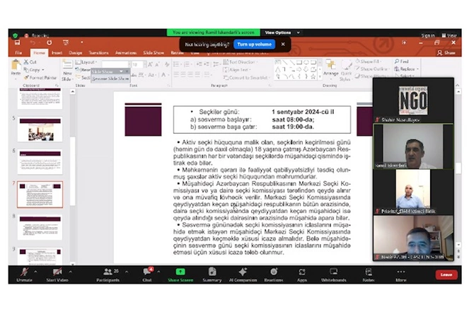Open the More options menu
The height and width of the screenshot is (312, 474).
pos(401,275)
